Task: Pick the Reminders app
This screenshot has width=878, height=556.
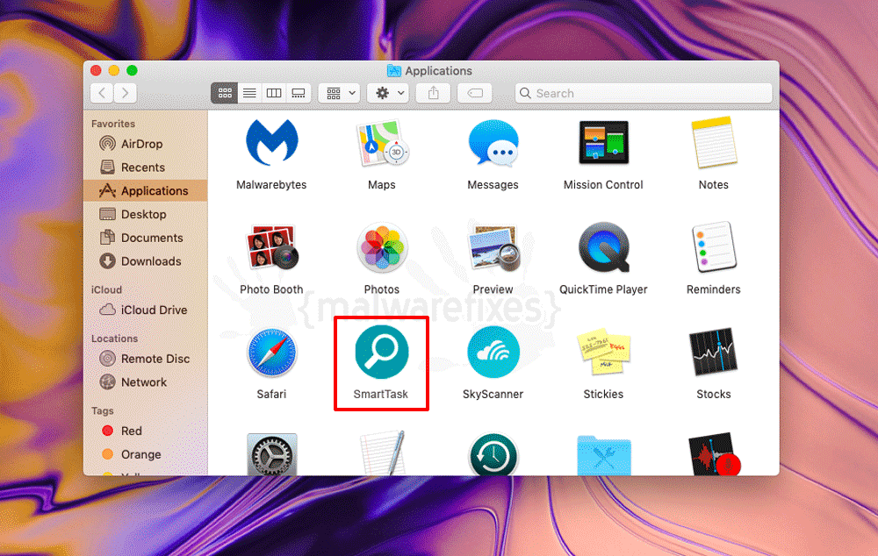Action: 713,247
